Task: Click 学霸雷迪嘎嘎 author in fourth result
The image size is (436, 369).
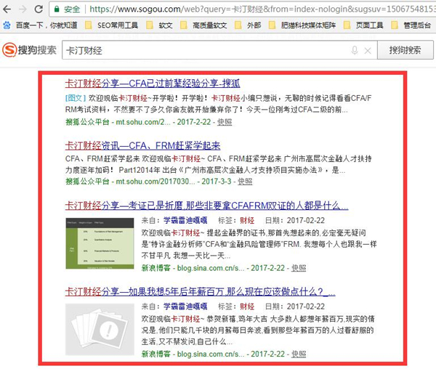Action: (x=185, y=307)
